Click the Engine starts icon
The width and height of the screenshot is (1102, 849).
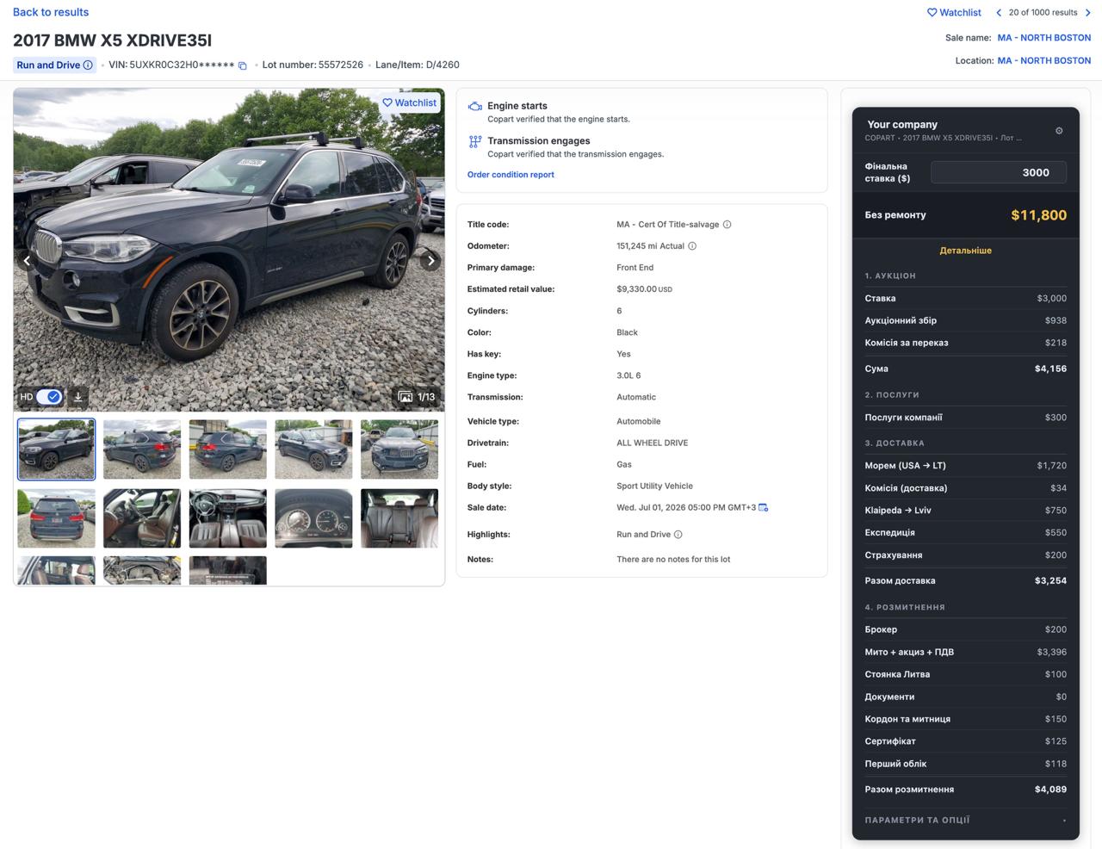[474, 106]
